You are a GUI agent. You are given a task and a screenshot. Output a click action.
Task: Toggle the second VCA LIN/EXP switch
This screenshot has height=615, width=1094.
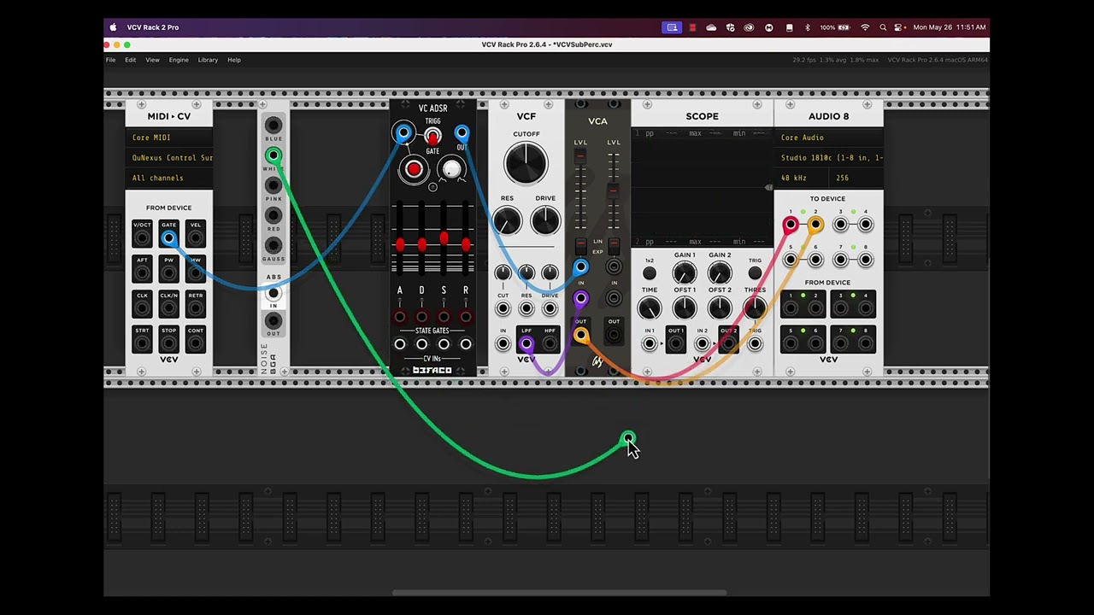click(614, 247)
